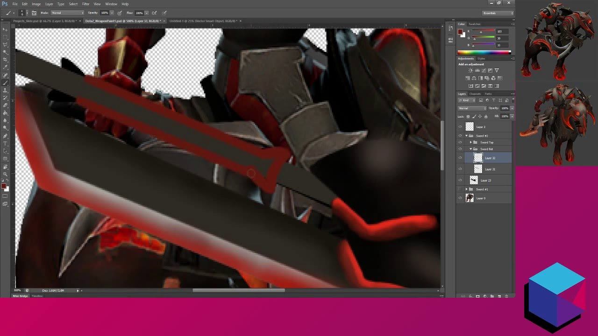Open the brush Mode dropdown
The width and height of the screenshot is (598, 336).
click(67, 13)
